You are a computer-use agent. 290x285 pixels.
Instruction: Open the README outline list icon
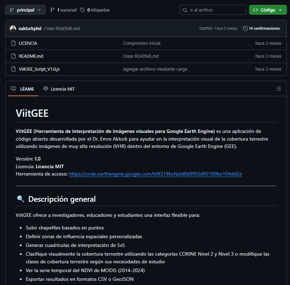[x=278, y=88]
